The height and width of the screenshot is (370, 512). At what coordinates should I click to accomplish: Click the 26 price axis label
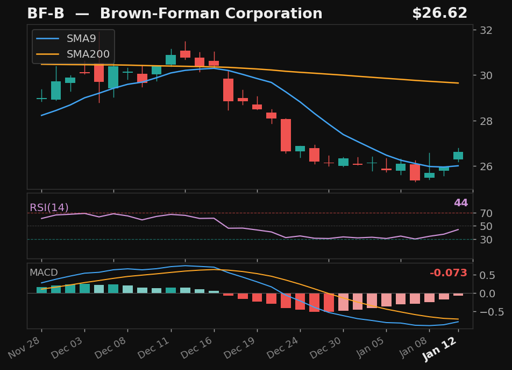point(486,167)
